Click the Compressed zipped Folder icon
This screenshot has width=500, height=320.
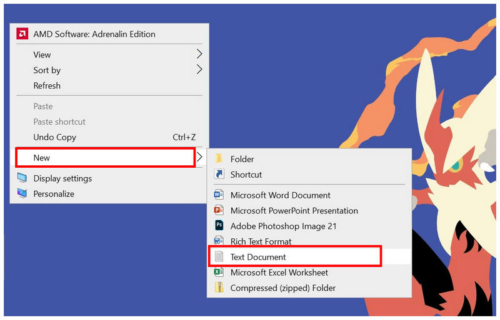point(219,288)
